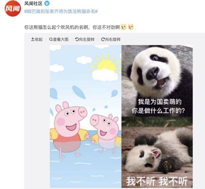Click the sun in the cartoon image
The image size is (205, 189).
106,65
